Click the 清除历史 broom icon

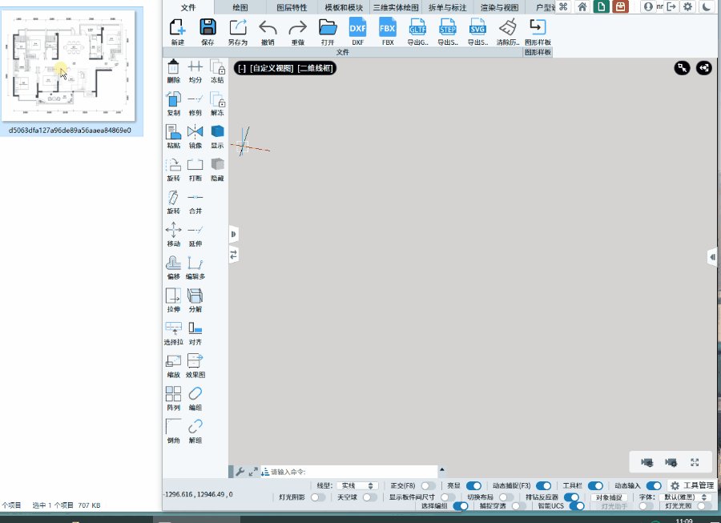(x=508, y=27)
